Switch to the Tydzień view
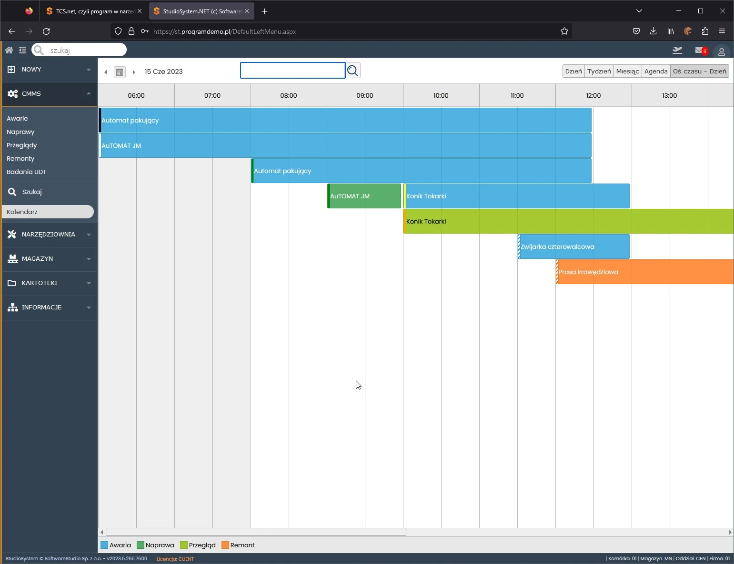Image resolution: width=734 pixels, height=564 pixels. (x=599, y=71)
